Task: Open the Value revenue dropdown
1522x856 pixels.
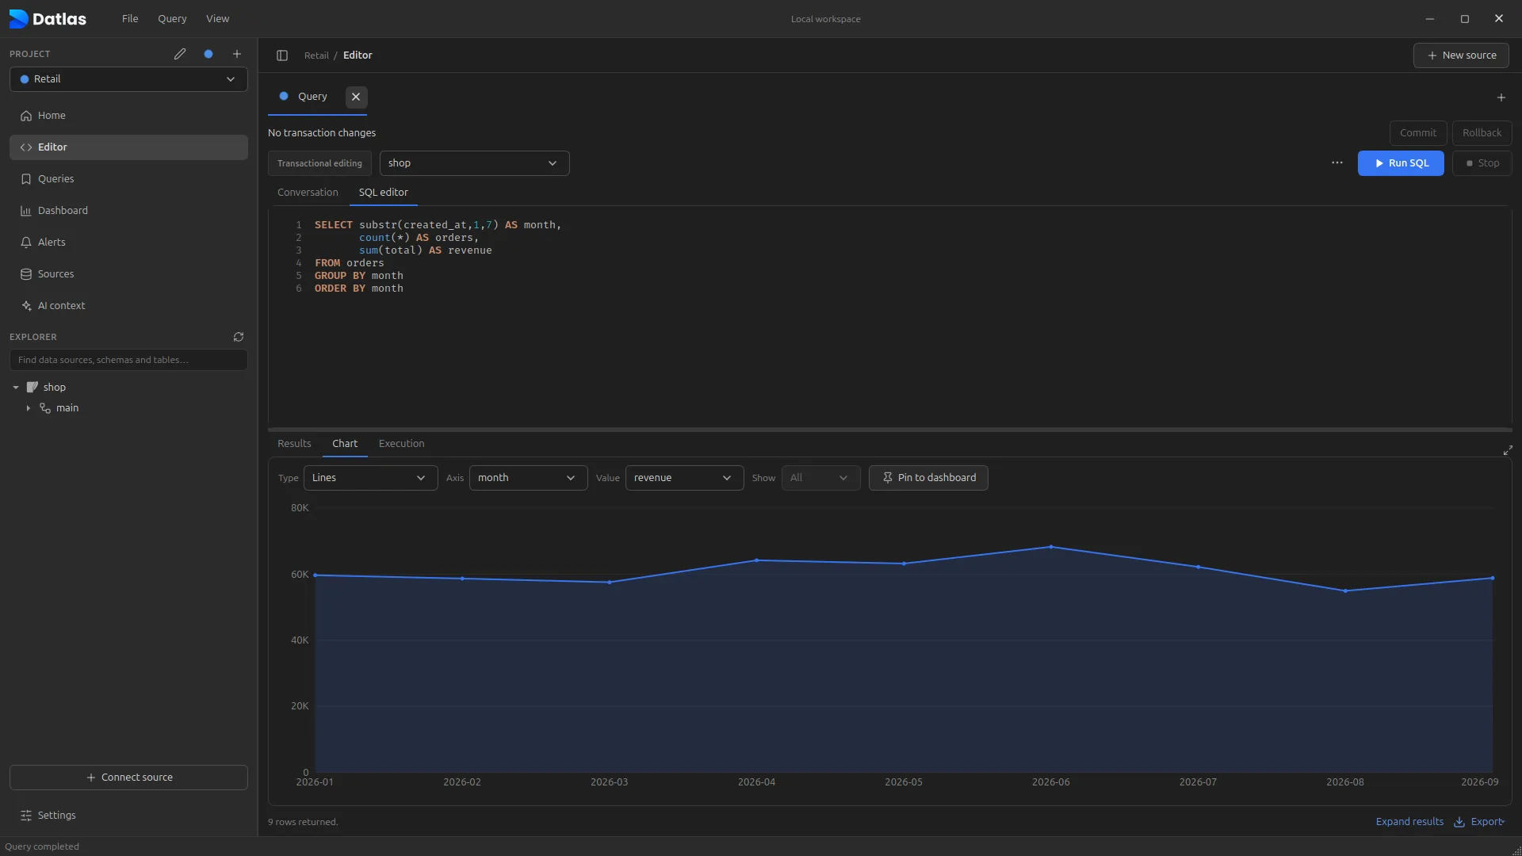Action: pyautogui.click(x=684, y=478)
